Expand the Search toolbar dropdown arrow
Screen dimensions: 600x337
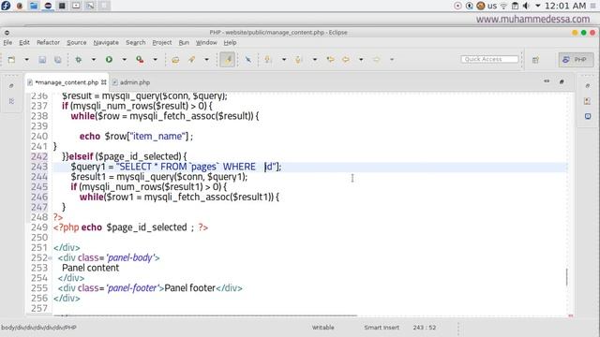pyautogui.click(x=206, y=60)
